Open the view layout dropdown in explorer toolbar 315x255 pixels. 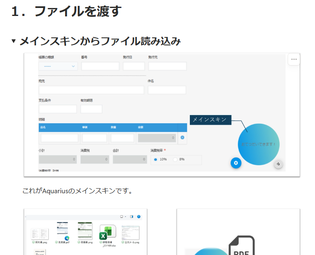[123, 217]
